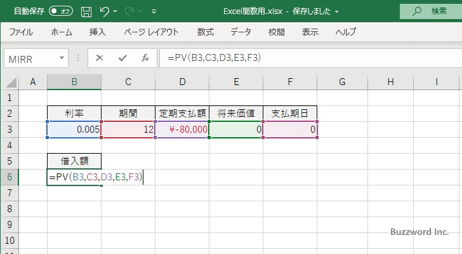Open the 校閲 tab
Screen dimensions: 462x254
[x=277, y=32]
